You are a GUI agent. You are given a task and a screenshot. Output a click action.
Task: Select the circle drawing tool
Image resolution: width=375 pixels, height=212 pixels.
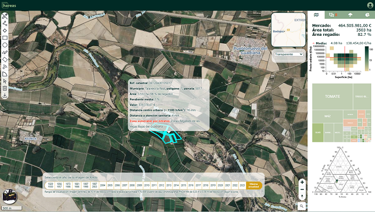pyautogui.click(x=5, y=45)
